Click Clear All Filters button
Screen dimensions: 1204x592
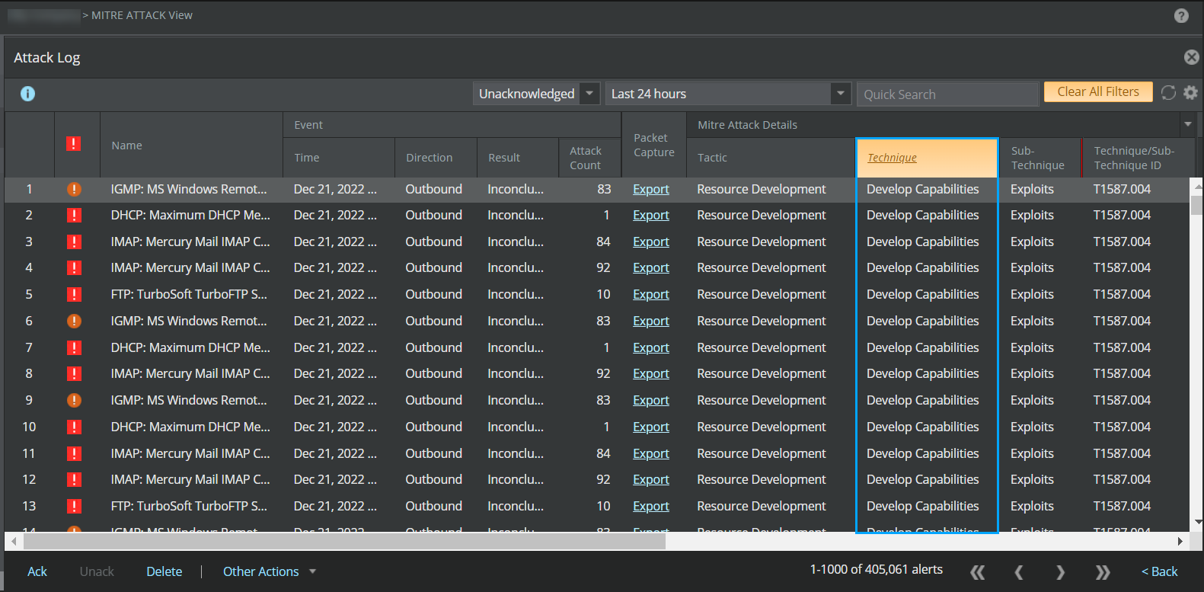coord(1098,92)
